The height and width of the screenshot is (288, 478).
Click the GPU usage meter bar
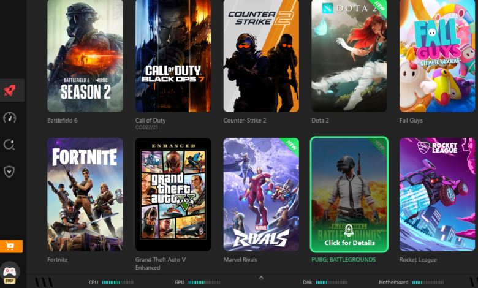point(204,282)
